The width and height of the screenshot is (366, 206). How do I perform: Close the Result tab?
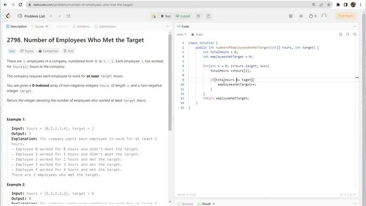tap(213, 204)
